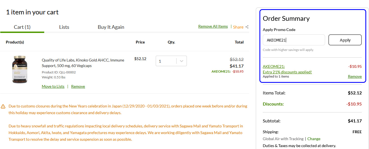Click the Subtotal $41.17 amount

coord(355,121)
